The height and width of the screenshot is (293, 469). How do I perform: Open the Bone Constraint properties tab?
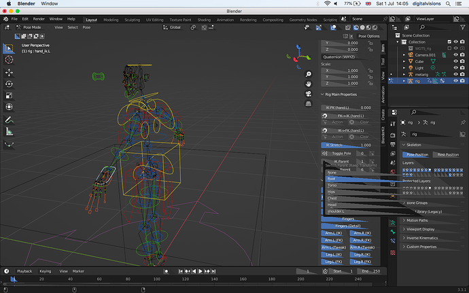[393, 241]
